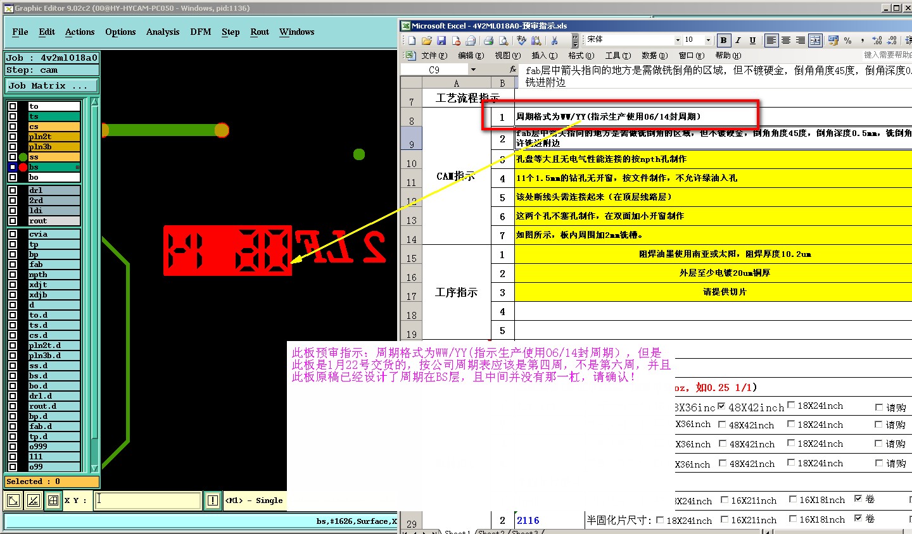Click Merge and Center icon in Excel
This screenshot has width=912, height=534.
tap(815, 40)
